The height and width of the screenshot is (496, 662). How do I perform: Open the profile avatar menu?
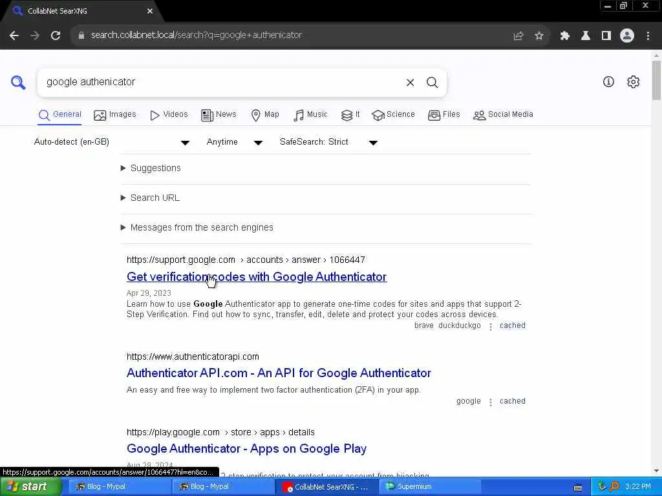[627, 36]
